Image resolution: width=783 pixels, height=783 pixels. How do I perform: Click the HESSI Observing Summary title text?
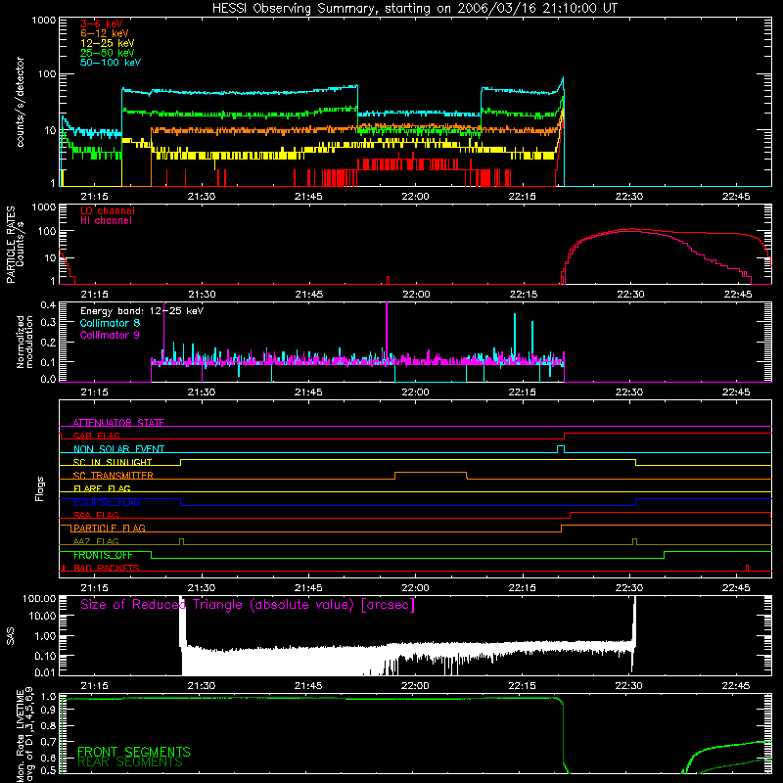click(414, 9)
